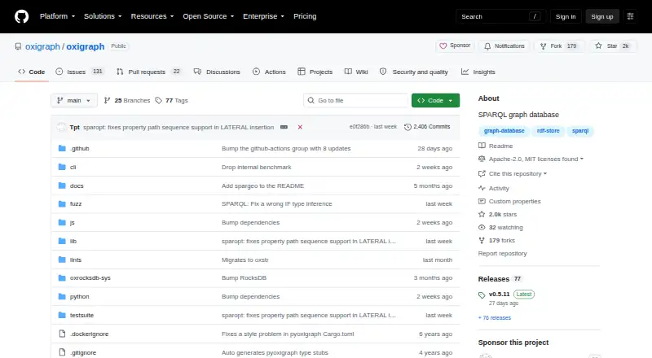
Task: Open the cli folder
Action: tap(73, 167)
